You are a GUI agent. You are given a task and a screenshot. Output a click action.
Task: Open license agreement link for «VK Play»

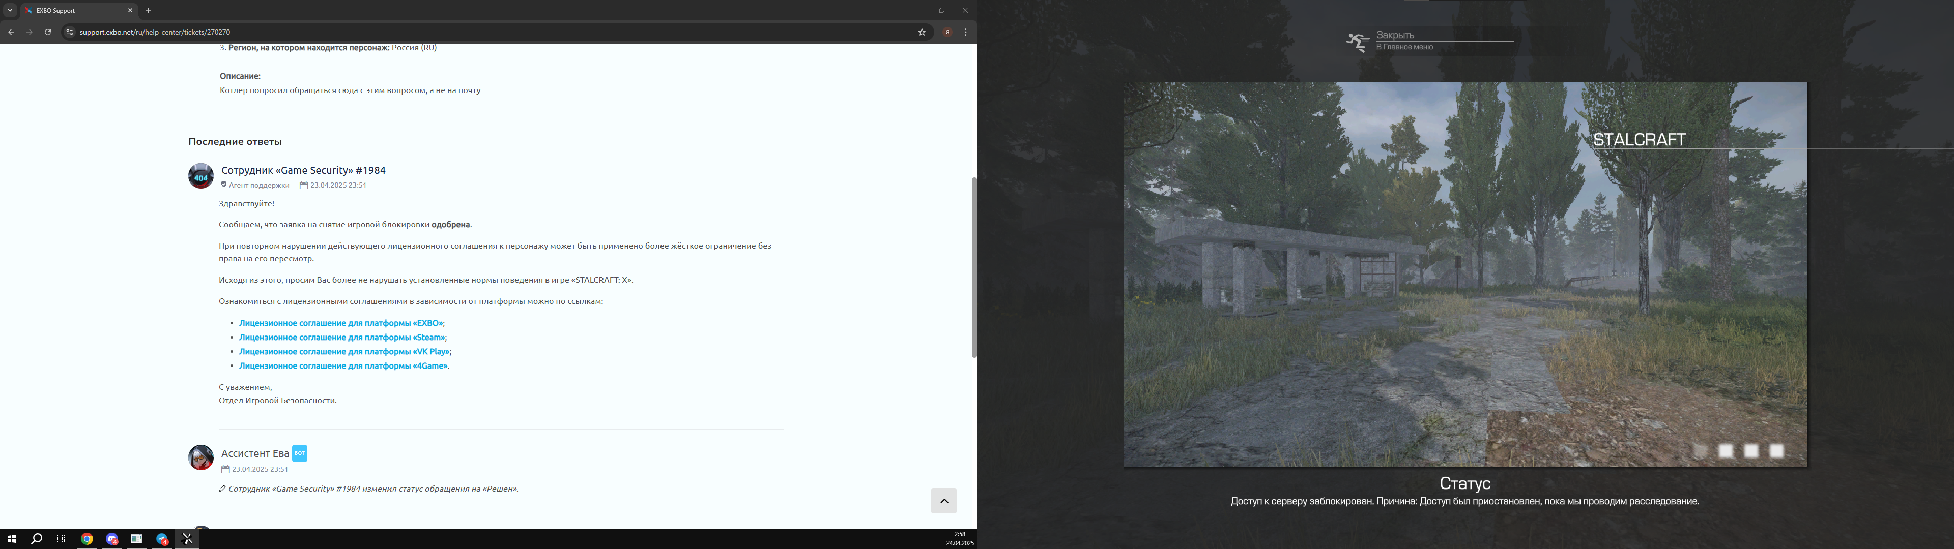(x=344, y=352)
